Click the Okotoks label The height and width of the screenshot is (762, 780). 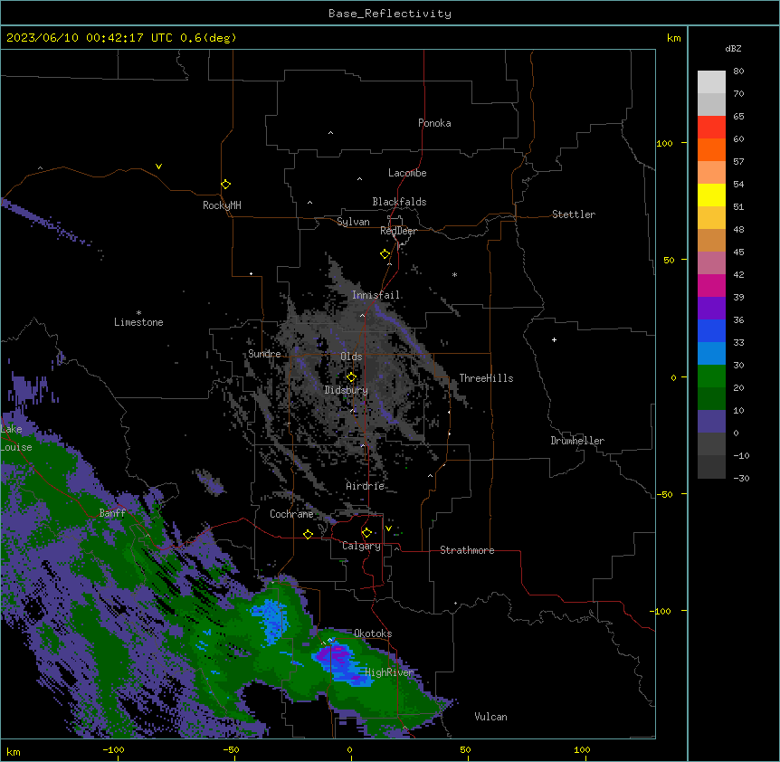tap(373, 633)
